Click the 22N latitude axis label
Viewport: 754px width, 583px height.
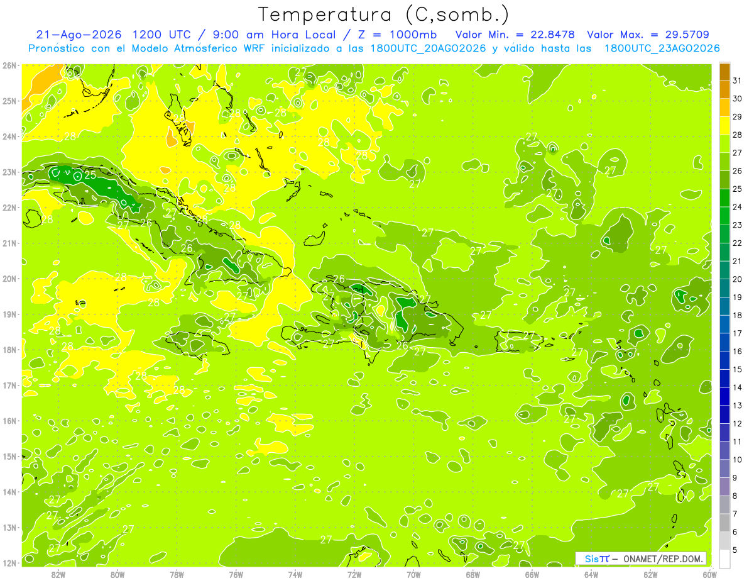(10, 208)
